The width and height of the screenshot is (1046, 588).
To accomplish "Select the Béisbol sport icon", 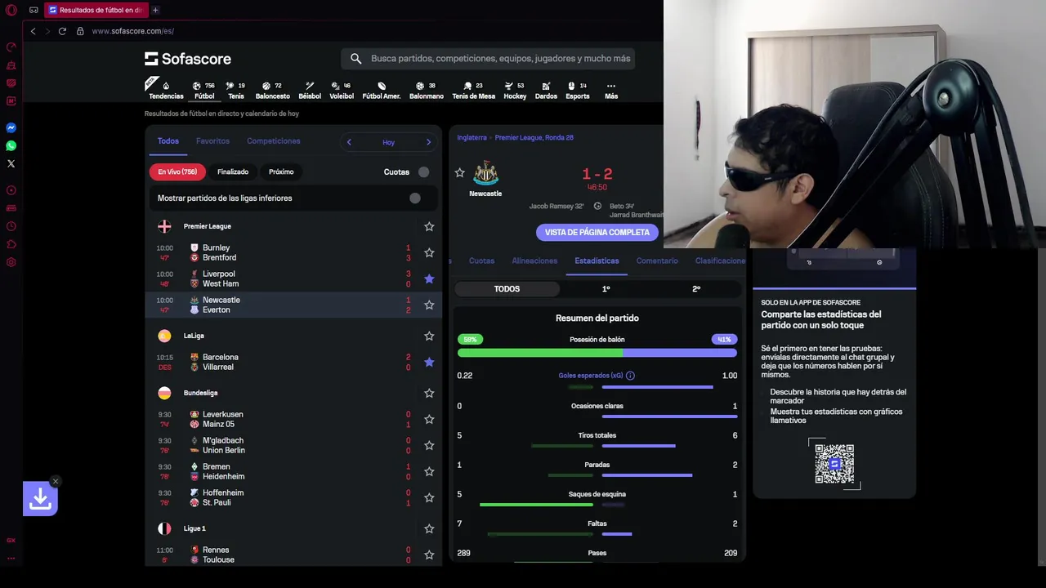I will (x=310, y=90).
